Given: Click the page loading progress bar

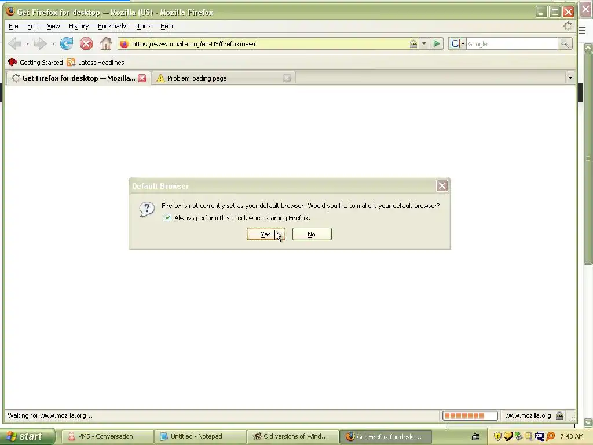Looking at the screenshot, I should coord(470,415).
